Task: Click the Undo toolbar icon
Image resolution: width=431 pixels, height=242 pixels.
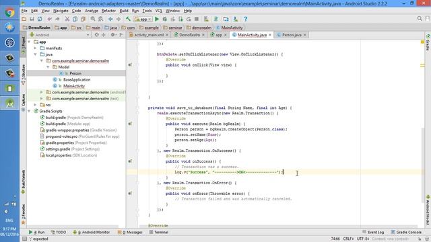Action: pyautogui.click(x=49, y=19)
